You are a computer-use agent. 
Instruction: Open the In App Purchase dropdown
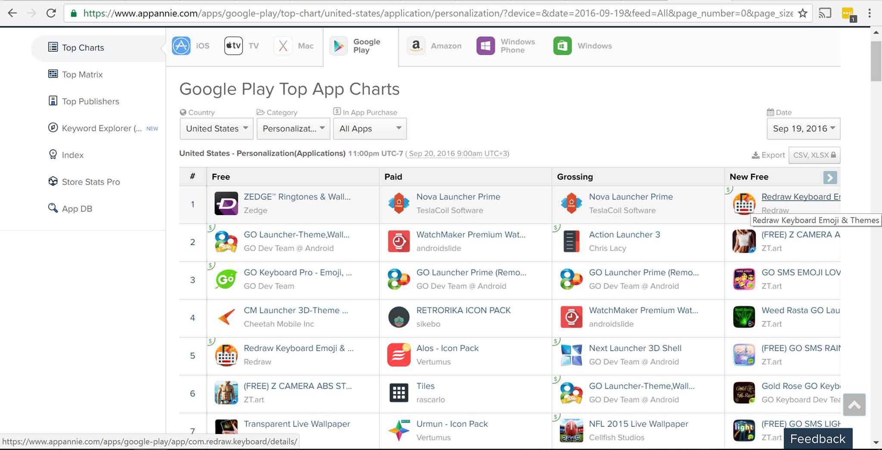(x=370, y=129)
